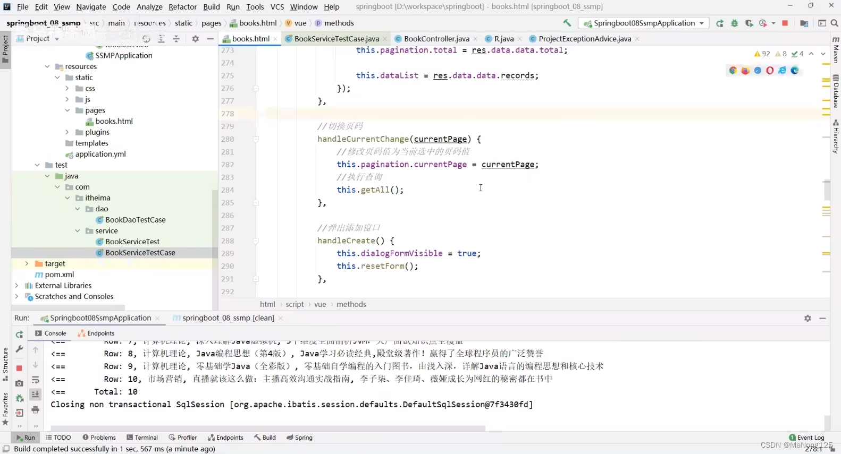Start debugging with the top toolbar bug icon
The width and height of the screenshot is (841, 454).
click(x=735, y=23)
